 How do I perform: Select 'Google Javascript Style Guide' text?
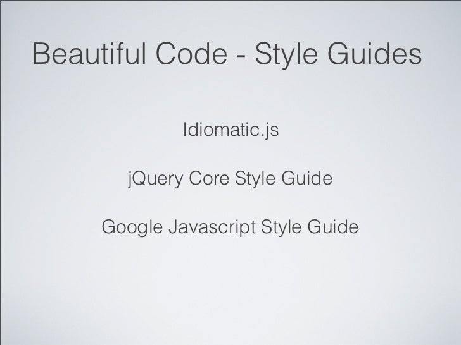coord(230,227)
